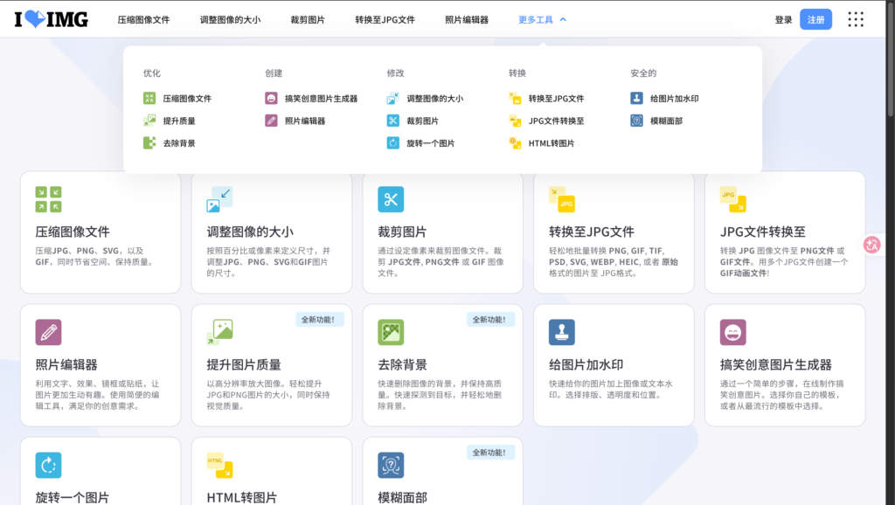Click the 登录 login link
The image size is (895, 505).
[784, 19]
